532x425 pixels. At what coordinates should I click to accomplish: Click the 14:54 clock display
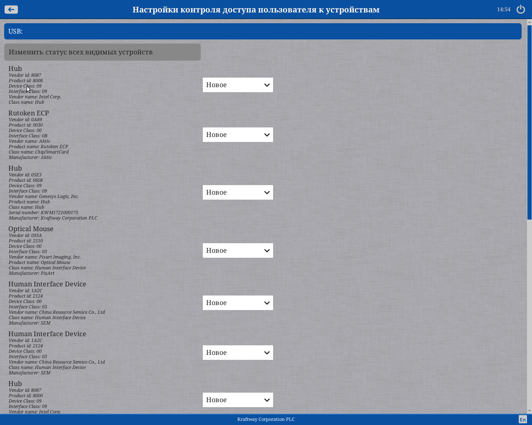[503, 10]
